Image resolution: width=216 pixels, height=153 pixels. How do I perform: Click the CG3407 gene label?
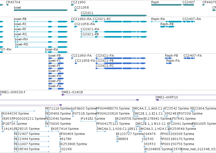[189, 2]
